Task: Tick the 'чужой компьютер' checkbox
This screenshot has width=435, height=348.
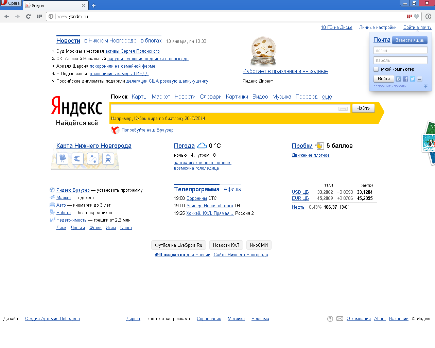Action: click(x=376, y=69)
